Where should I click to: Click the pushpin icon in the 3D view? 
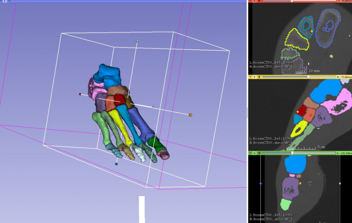[9, 1]
